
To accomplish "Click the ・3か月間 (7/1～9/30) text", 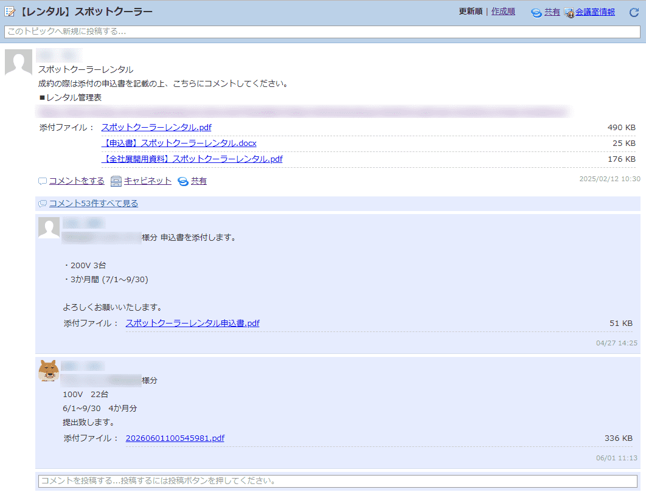I will click(105, 280).
